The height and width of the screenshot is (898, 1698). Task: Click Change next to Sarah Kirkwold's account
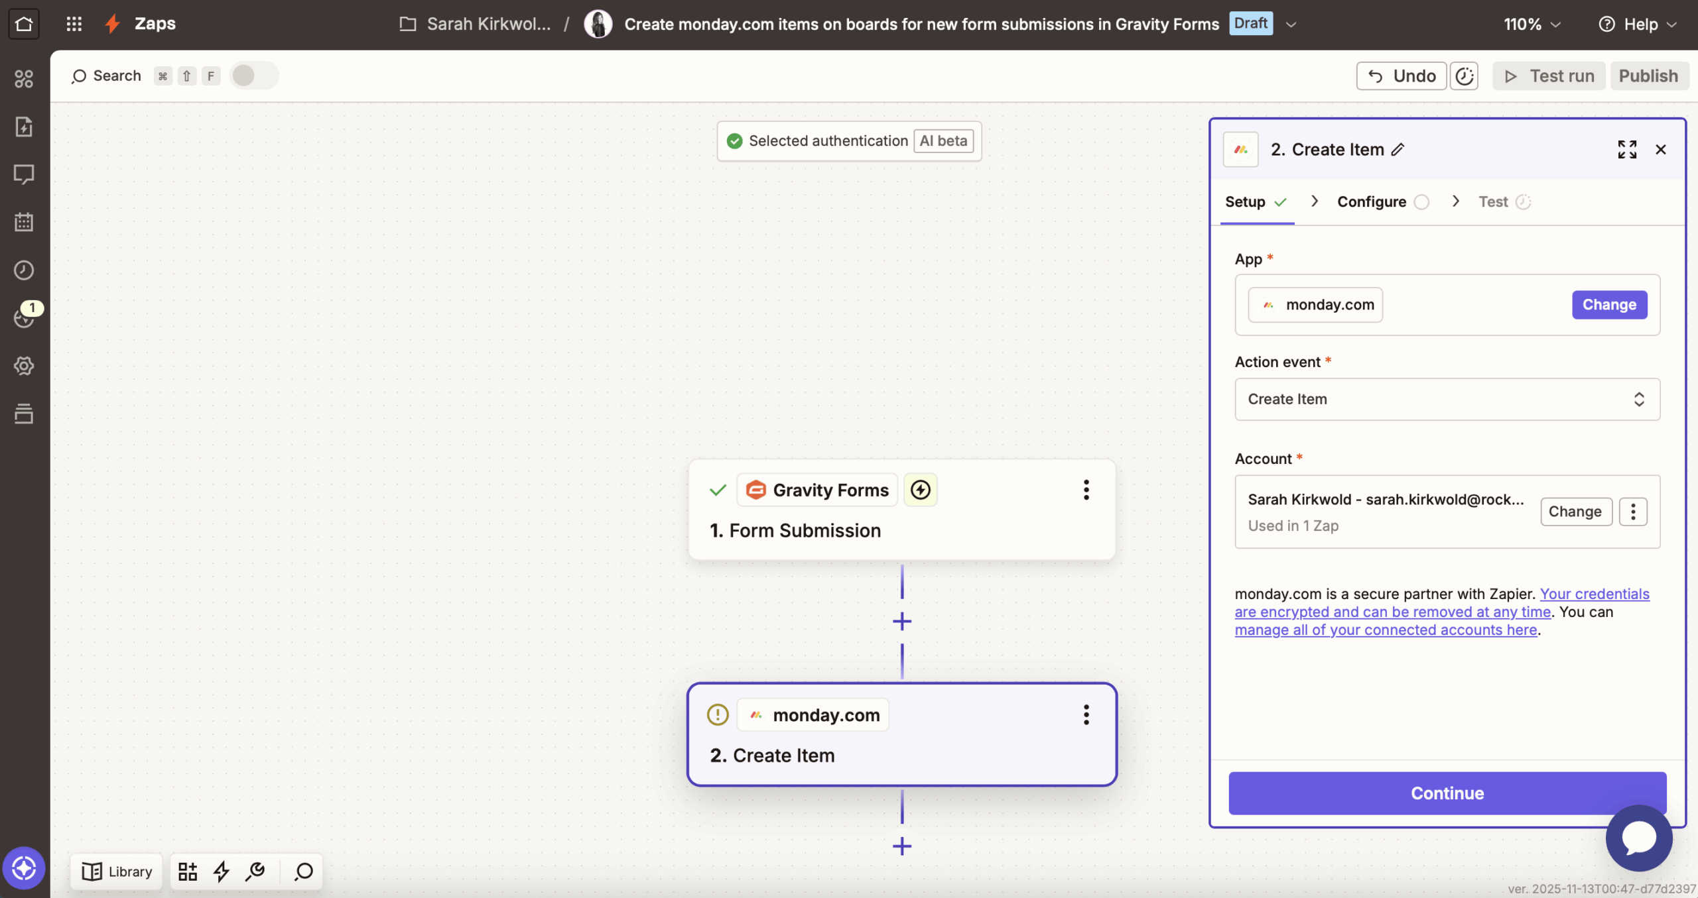tap(1575, 511)
